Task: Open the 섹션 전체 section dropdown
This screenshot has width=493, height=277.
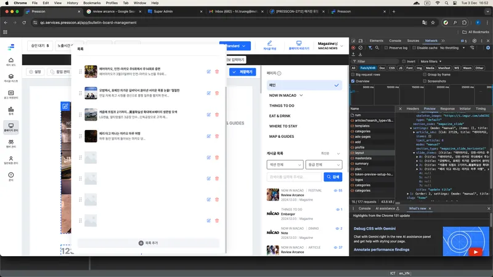Action: click(x=285, y=164)
